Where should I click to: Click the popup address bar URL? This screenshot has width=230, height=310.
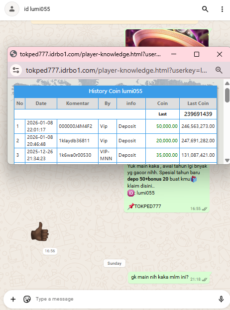click(x=116, y=70)
